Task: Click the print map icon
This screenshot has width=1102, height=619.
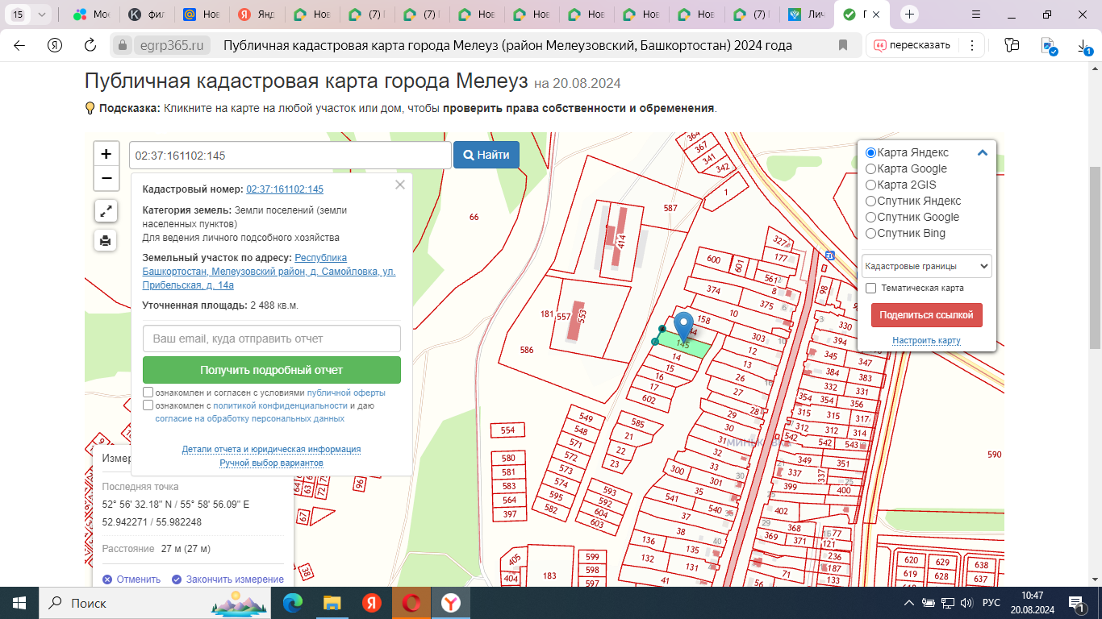Action: click(x=106, y=240)
